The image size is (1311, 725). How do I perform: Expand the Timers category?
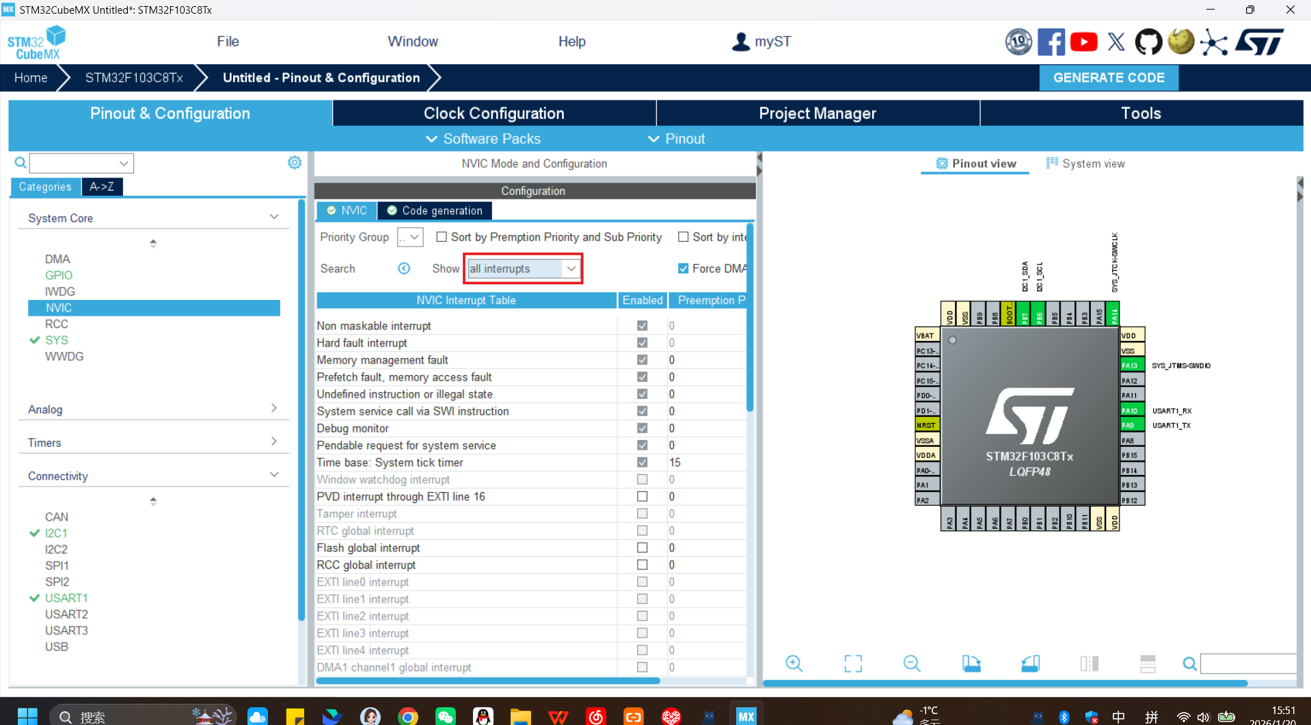[274, 442]
